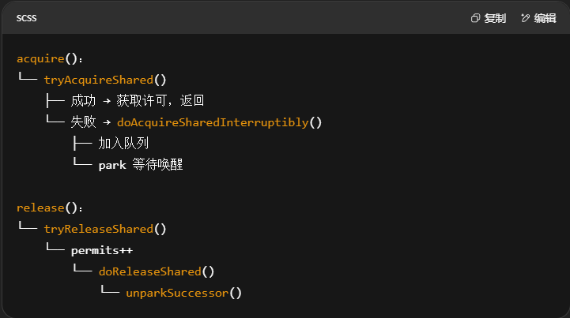Click unparkSuccessor() at the tree bottom
The height and width of the screenshot is (318, 570).
(183, 293)
